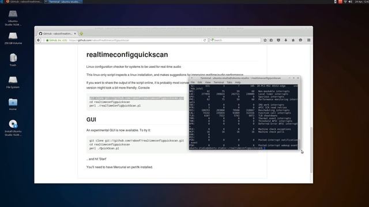Select the GitHub tab in Firefox
The width and height of the screenshot is (369, 207).
57,33
